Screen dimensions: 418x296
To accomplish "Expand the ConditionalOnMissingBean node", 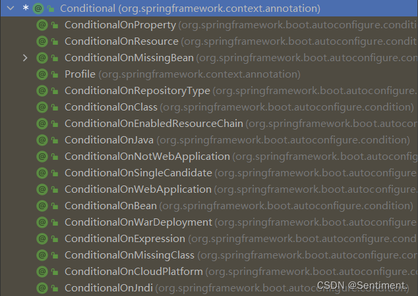I will pyautogui.click(x=25, y=58).
